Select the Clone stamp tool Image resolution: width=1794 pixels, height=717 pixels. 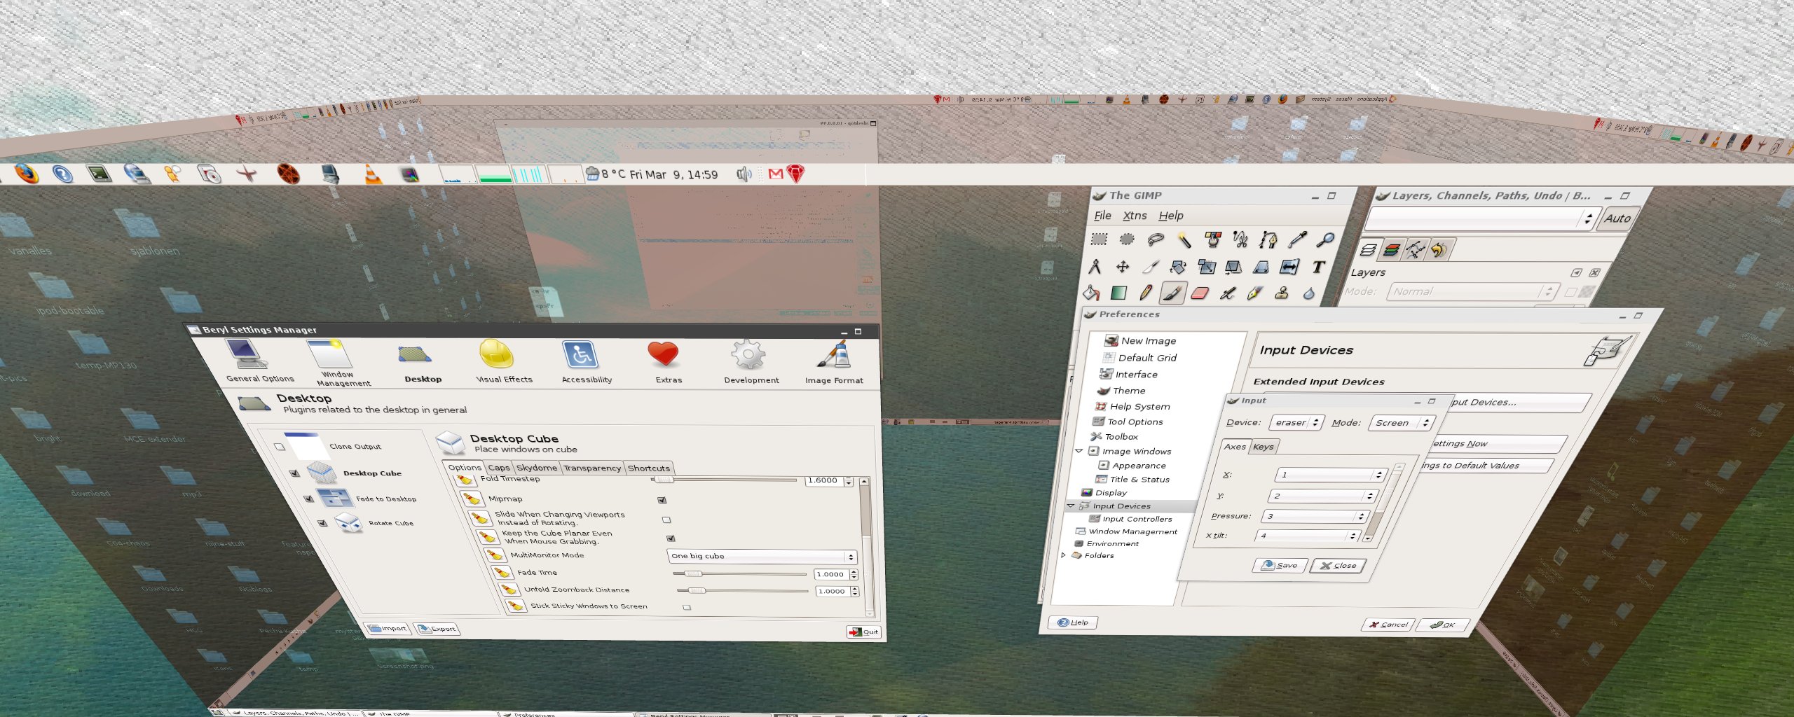(1282, 293)
